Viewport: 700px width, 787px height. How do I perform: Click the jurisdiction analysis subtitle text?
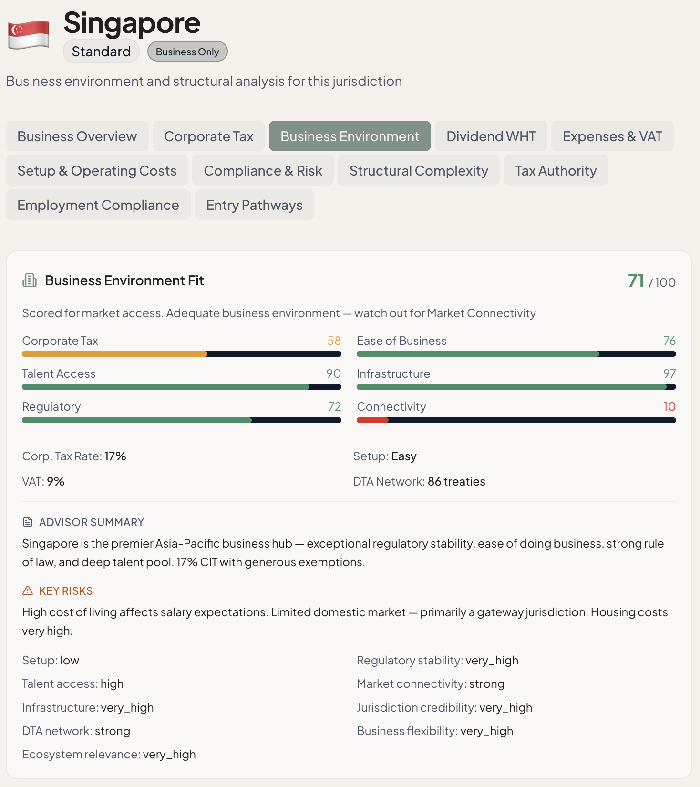coord(204,81)
